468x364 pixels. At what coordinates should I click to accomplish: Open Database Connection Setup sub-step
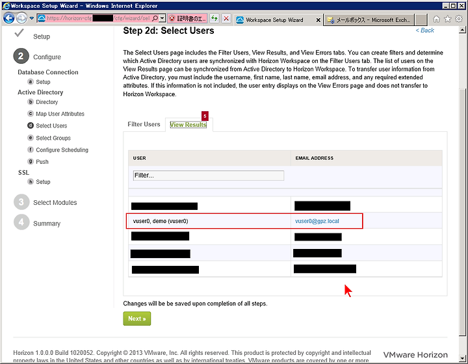coord(39,82)
